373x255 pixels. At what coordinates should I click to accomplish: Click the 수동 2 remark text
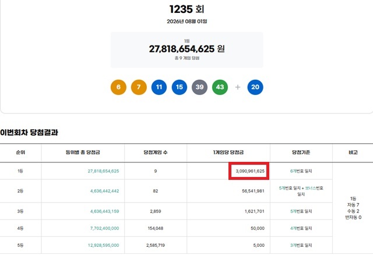353,211
